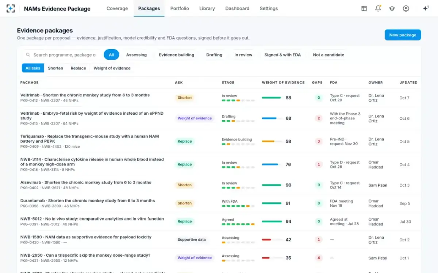Open the user profile icon
This screenshot has height=273, width=438.
click(x=406, y=8)
